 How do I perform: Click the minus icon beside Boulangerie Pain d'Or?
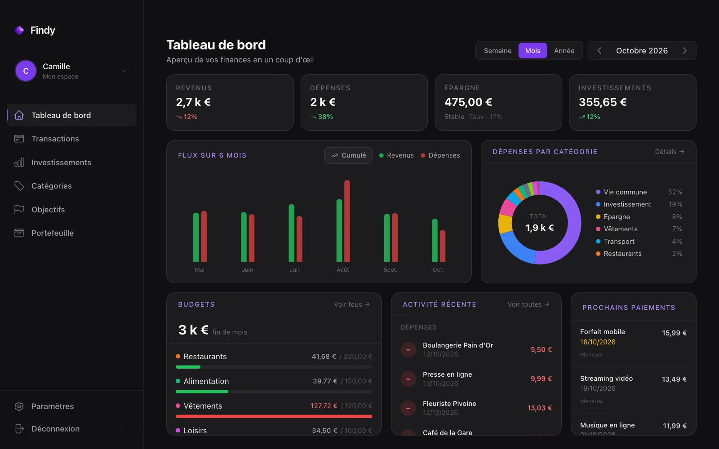click(408, 350)
